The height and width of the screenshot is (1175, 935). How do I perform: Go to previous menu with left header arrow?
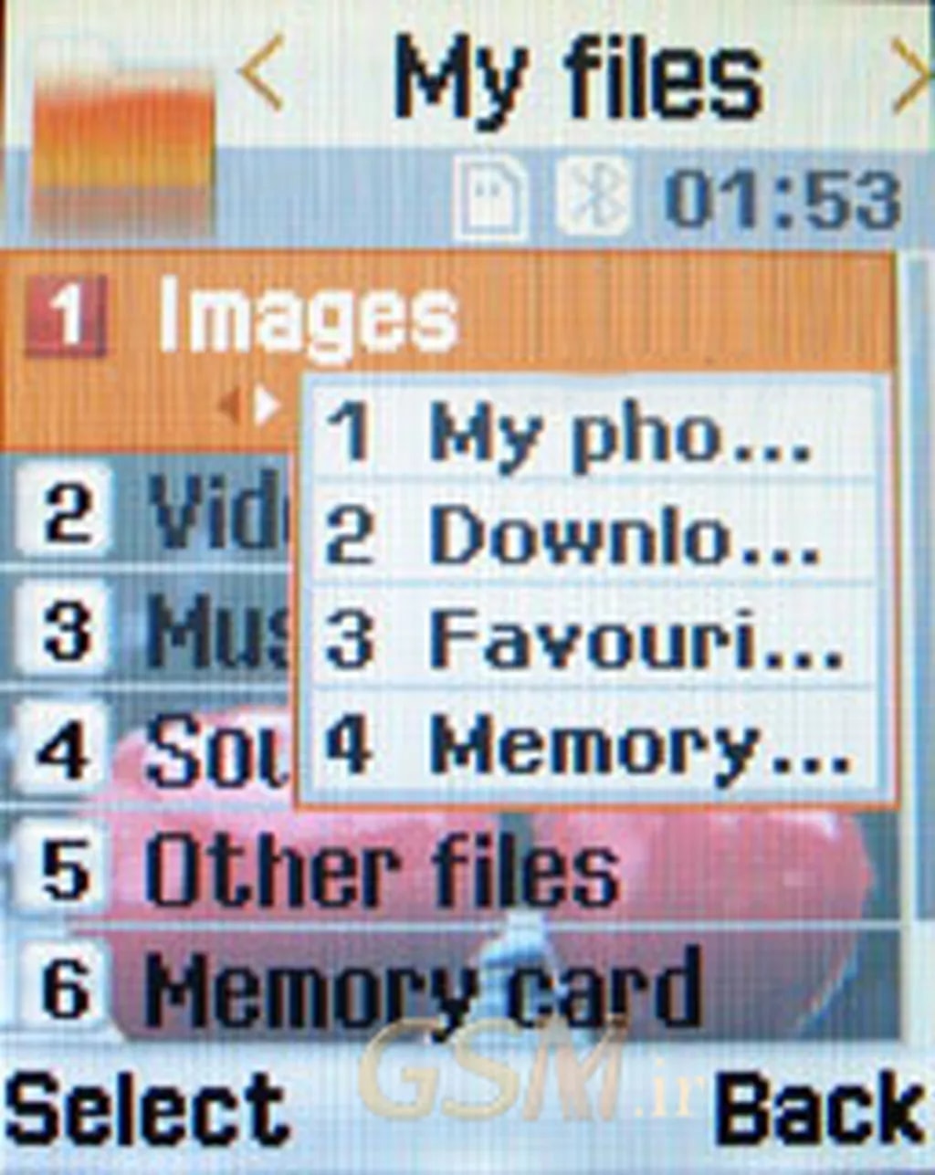click(262, 75)
